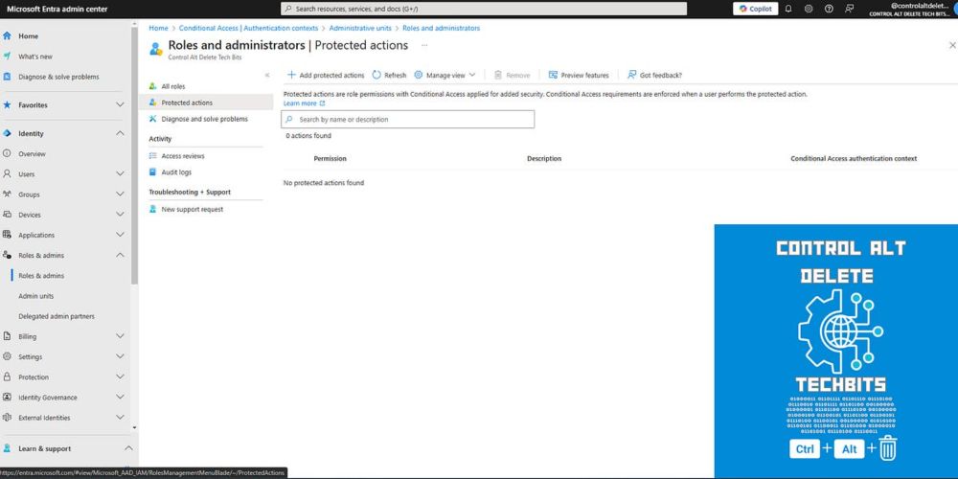Click the Devices icon in sidebar
The image size is (958, 479).
coord(8,215)
